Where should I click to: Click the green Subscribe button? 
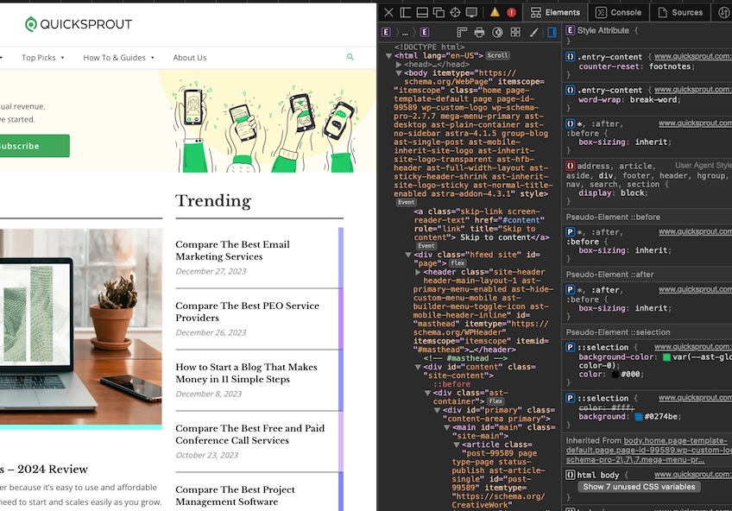[33, 146]
